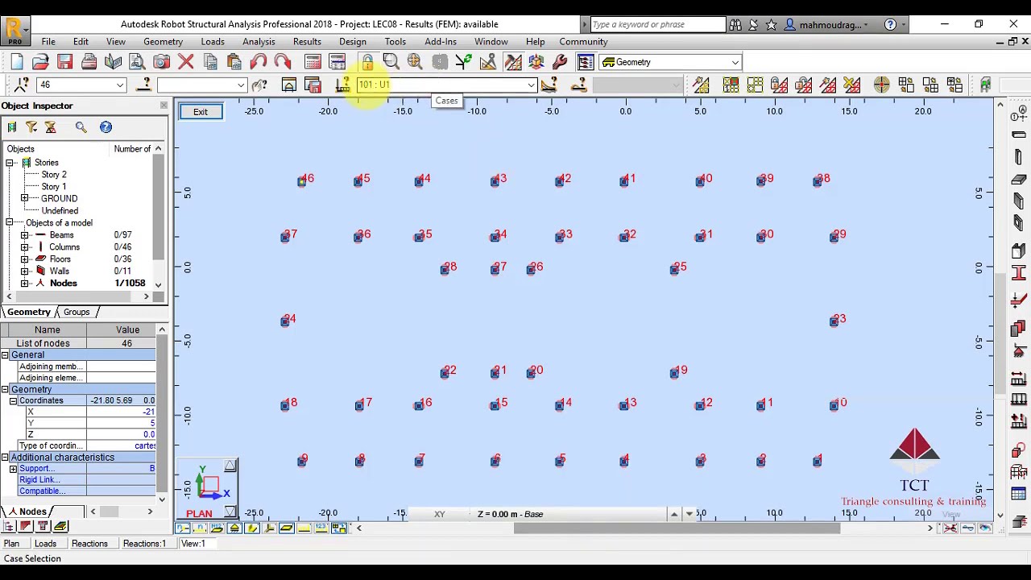This screenshot has width=1031, height=580.
Task: Click the Paste icon
Action: [x=234, y=62]
